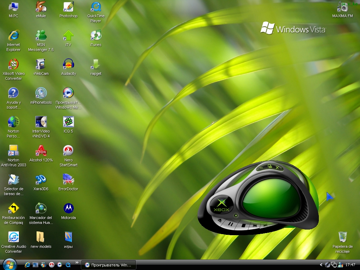Select the Selector de tareas icon
Image resolution: width=360 pixels, height=270 pixels.
pyautogui.click(x=13, y=180)
